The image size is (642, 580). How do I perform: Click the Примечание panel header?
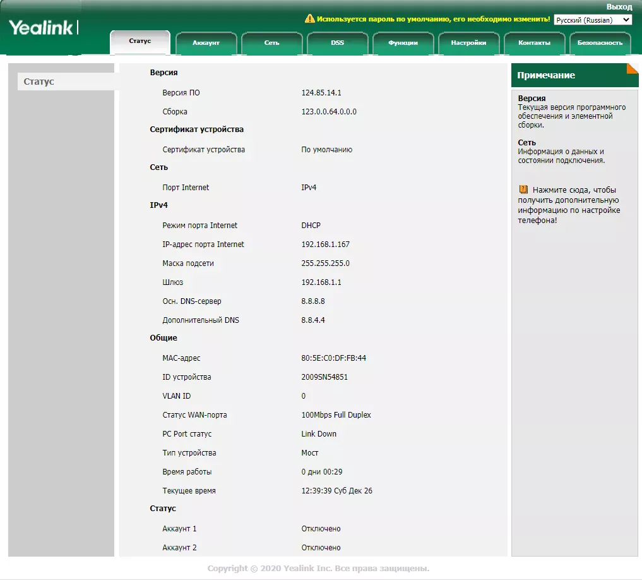click(x=546, y=75)
